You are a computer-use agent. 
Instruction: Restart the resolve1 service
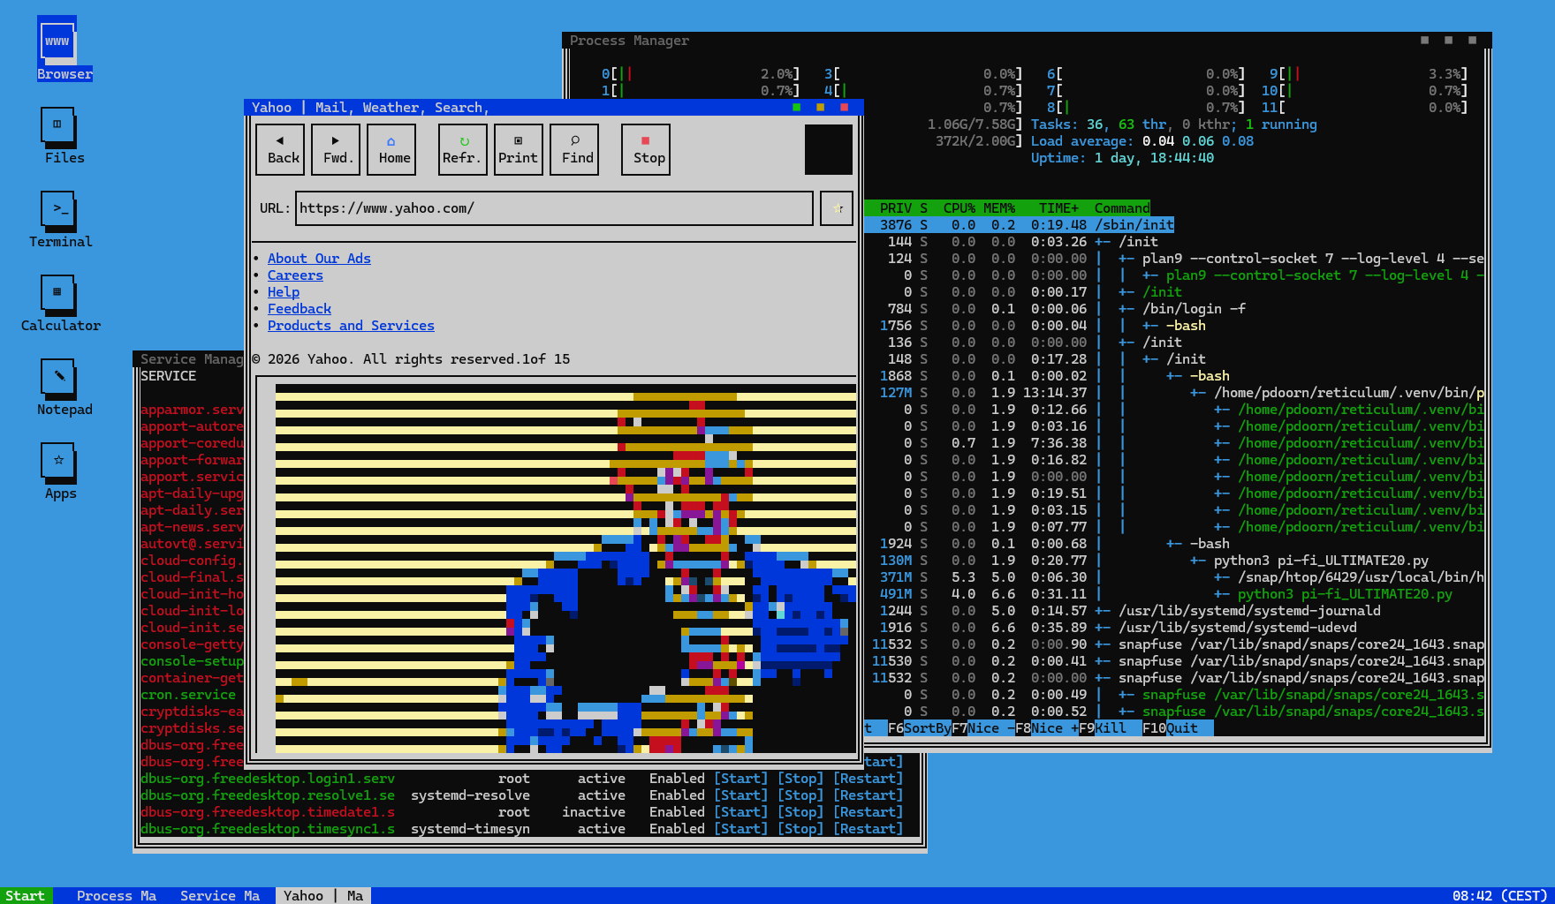coord(868,795)
